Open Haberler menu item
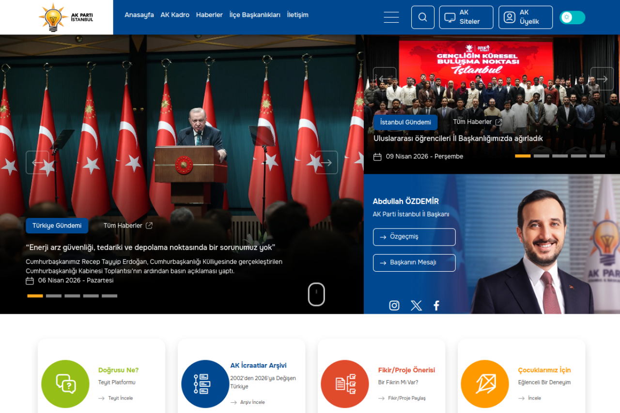This screenshot has height=413, width=620. 209,15
